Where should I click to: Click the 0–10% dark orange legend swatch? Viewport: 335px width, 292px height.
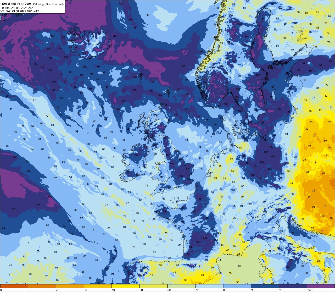[x=14, y=286]
